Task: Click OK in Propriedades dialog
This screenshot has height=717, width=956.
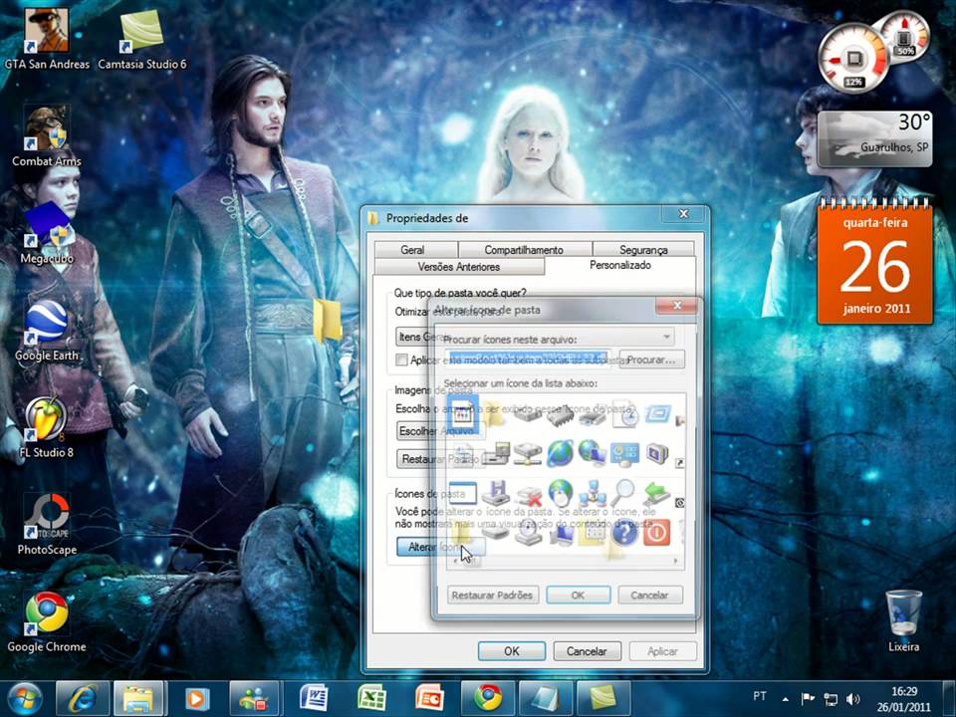Action: pyautogui.click(x=512, y=651)
